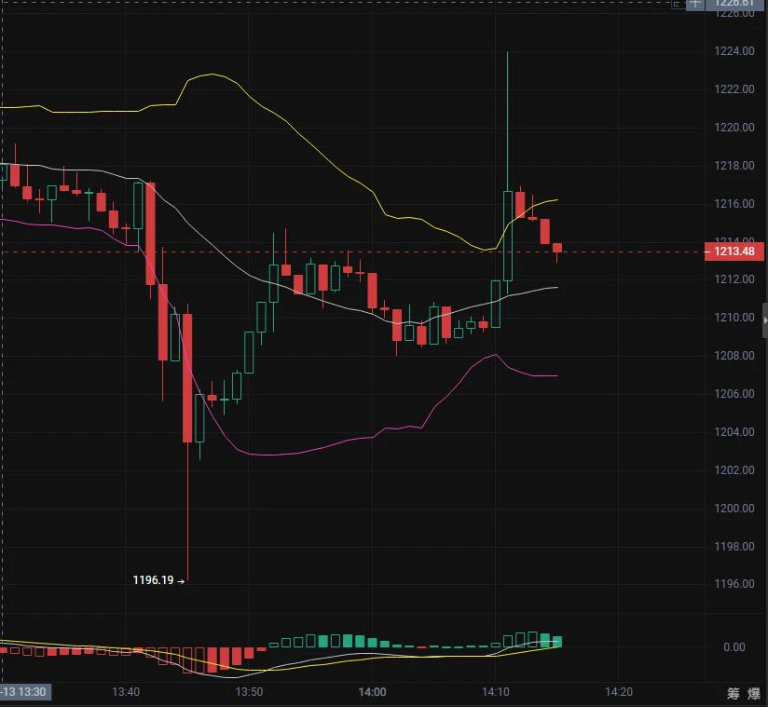Expand the collapsed side panel arrow
768x707 pixels.
[765, 320]
